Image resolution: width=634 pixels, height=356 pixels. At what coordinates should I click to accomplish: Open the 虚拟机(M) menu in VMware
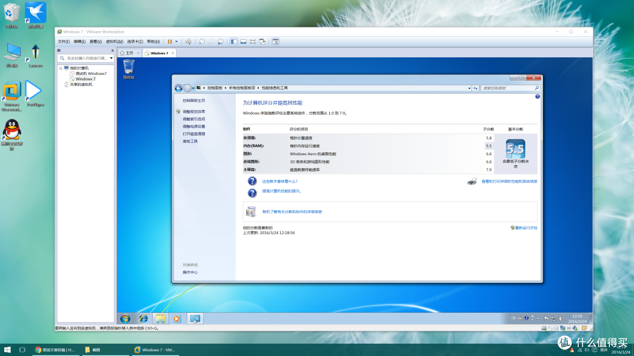coord(114,42)
